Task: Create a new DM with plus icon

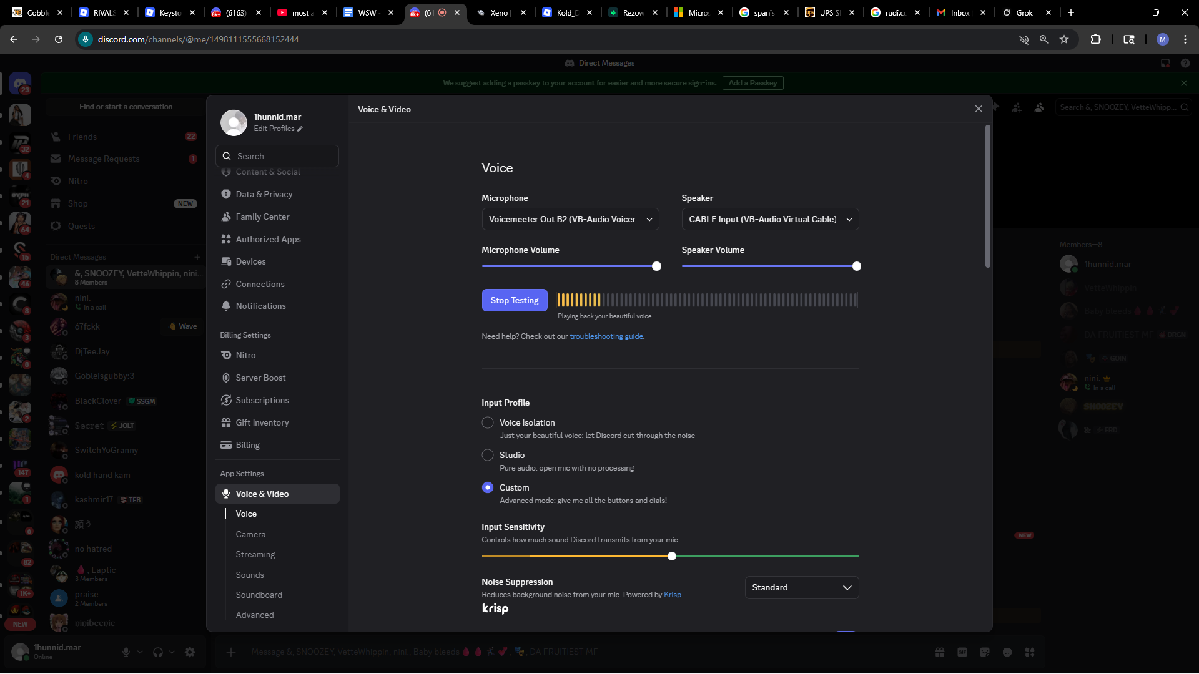Action: point(197,257)
